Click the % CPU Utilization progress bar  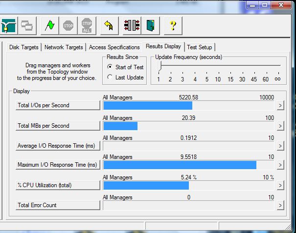coord(188,185)
